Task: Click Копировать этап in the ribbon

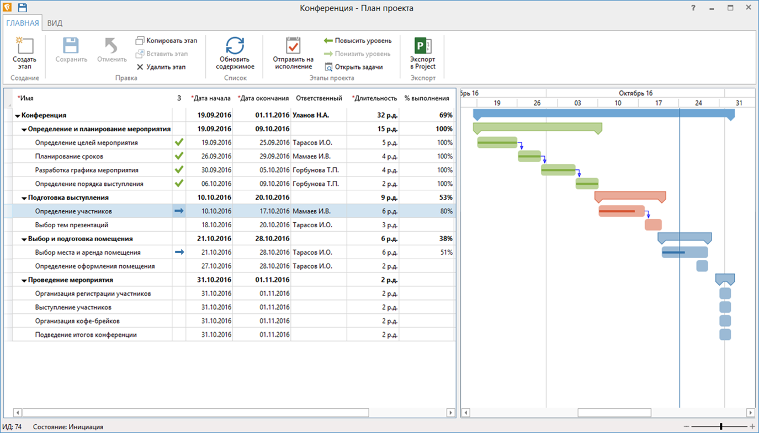Action: click(x=166, y=41)
